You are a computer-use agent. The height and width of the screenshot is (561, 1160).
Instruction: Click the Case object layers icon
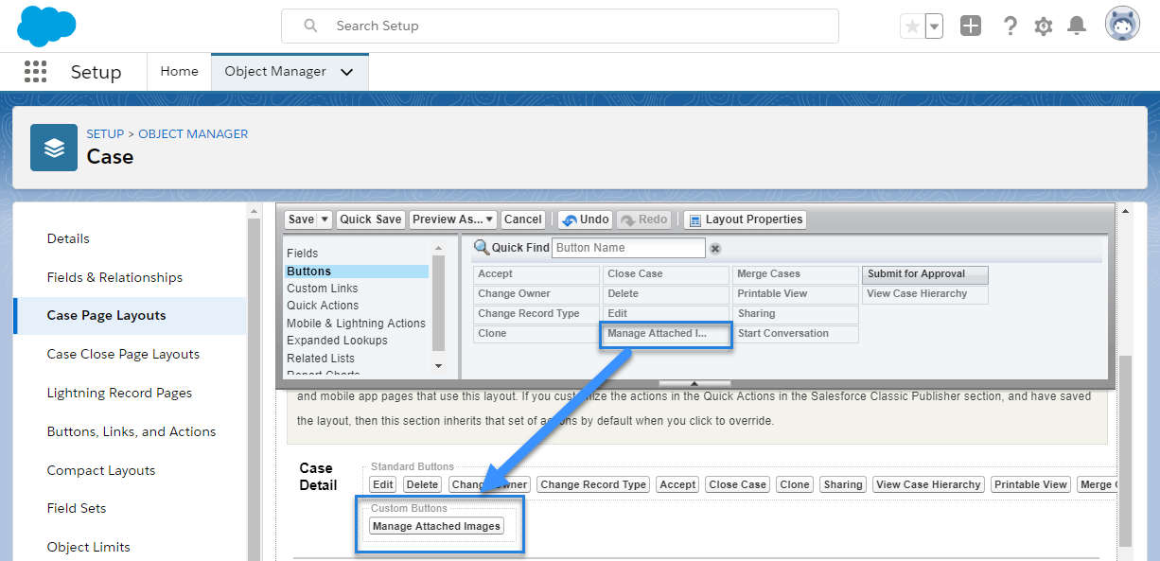click(x=54, y=148)
